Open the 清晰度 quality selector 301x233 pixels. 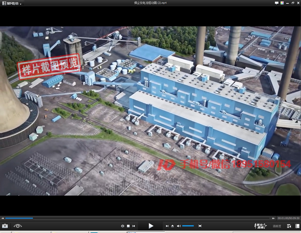click(277, 226)
